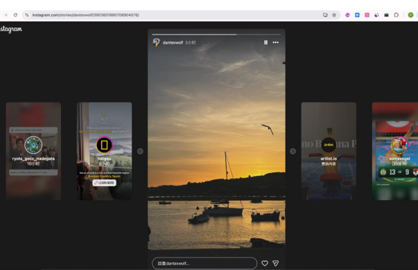
Task: Open the green Chrome profile avatar
Action: (410, 15)
